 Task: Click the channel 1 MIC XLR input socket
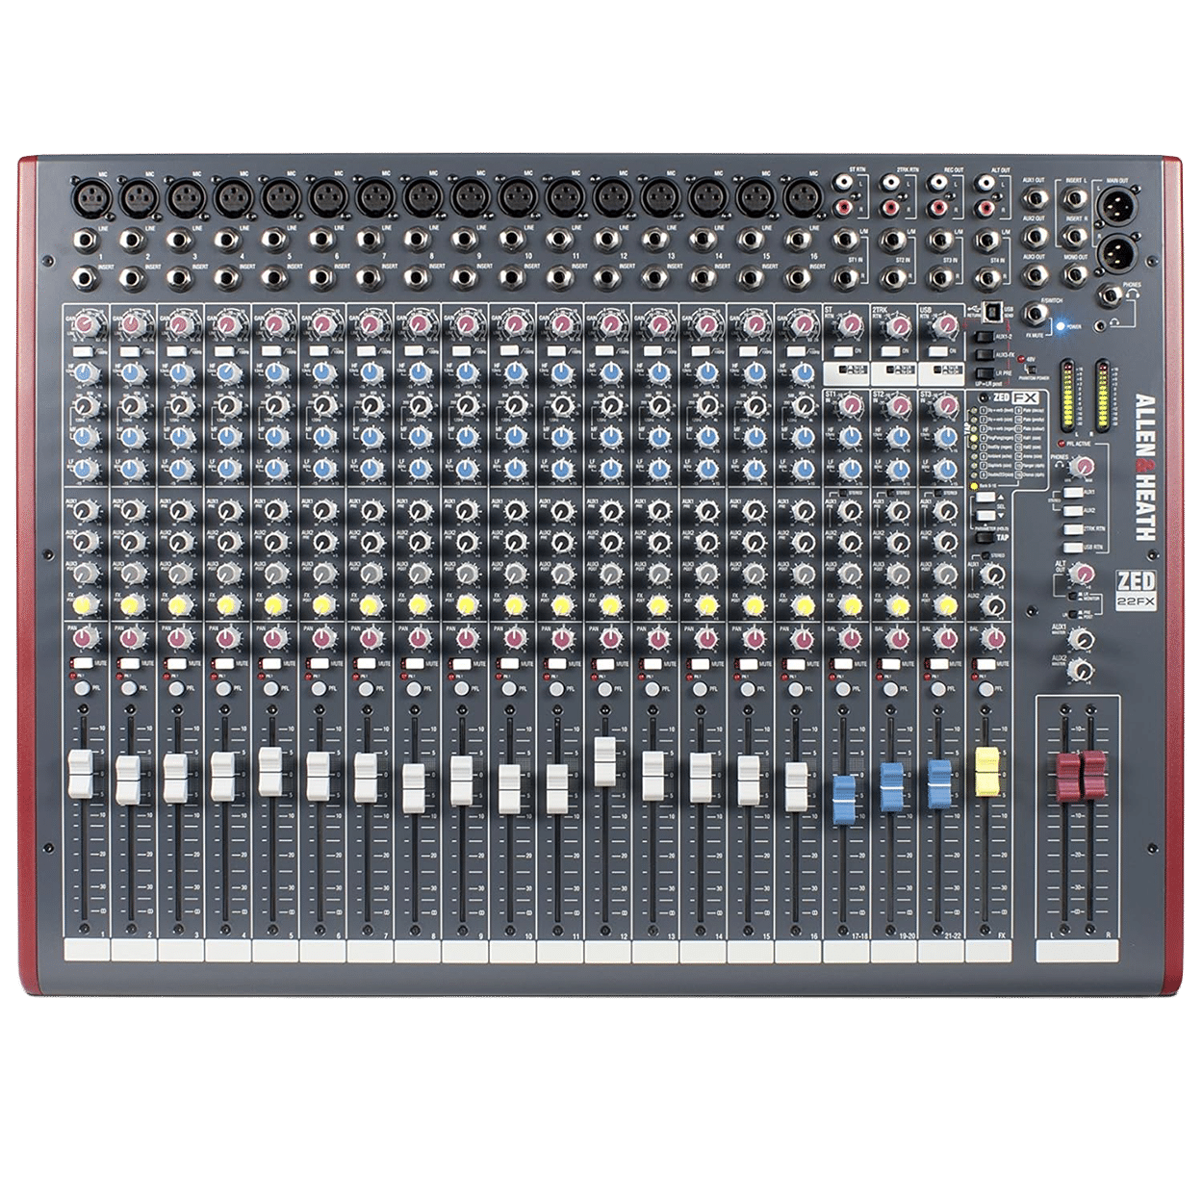(x=90, y=200)
